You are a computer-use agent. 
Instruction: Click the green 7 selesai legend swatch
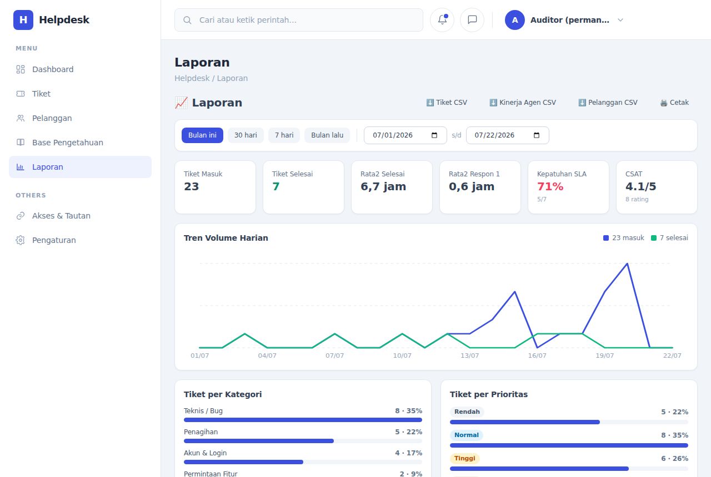pyautogui.click(x=654, y=238)
